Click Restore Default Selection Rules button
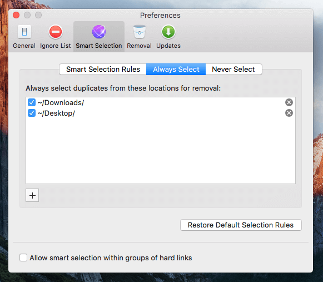The height and width of the screenshot is (282, 323). (241, 225)
